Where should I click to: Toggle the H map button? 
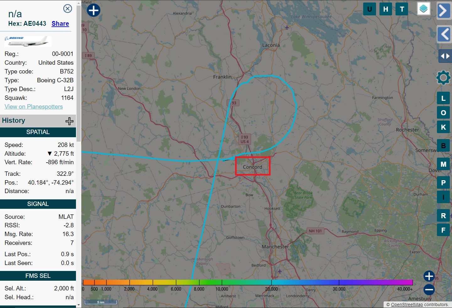coord(386,9)
